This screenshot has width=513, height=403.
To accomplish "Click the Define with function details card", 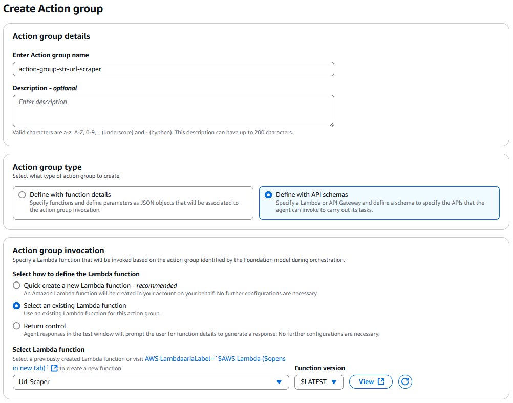I will [x=133, y=203].
